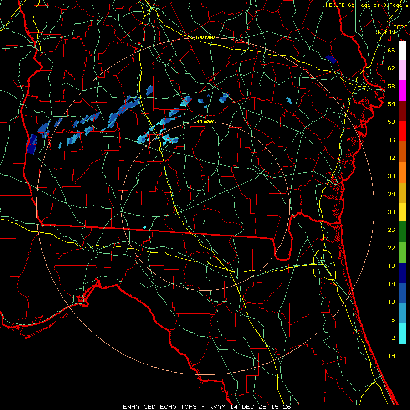This screenshot has width=410, height=410.
Task: Click the large navy echo at the far west edge
Action: (x=32, y=144)
